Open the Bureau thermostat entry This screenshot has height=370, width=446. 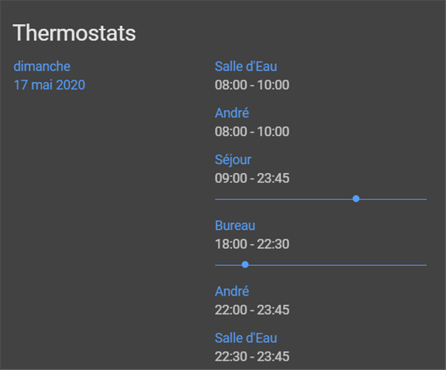pyautogui.click(x=235, y=226)
